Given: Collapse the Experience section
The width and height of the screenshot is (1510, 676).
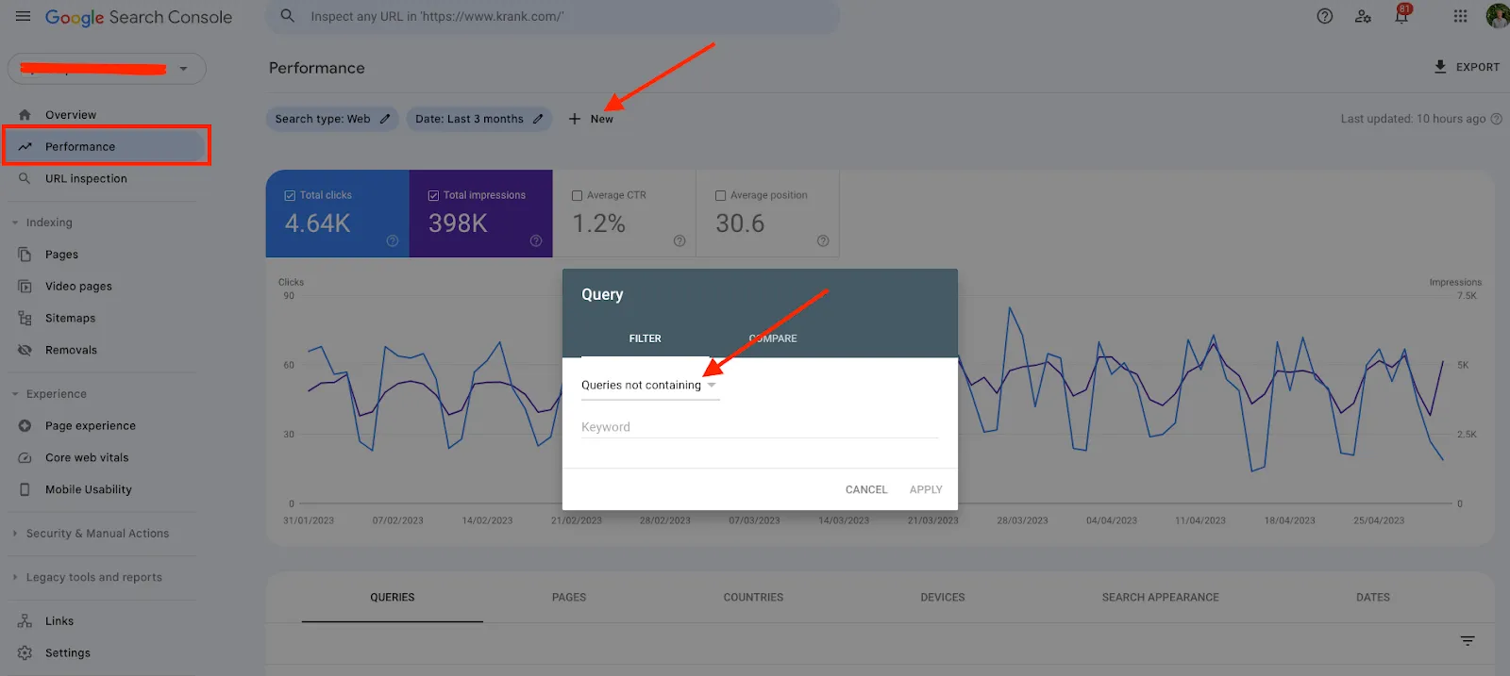Looking at the screenshot, I should pyautogui.click(x=15, y=394).
